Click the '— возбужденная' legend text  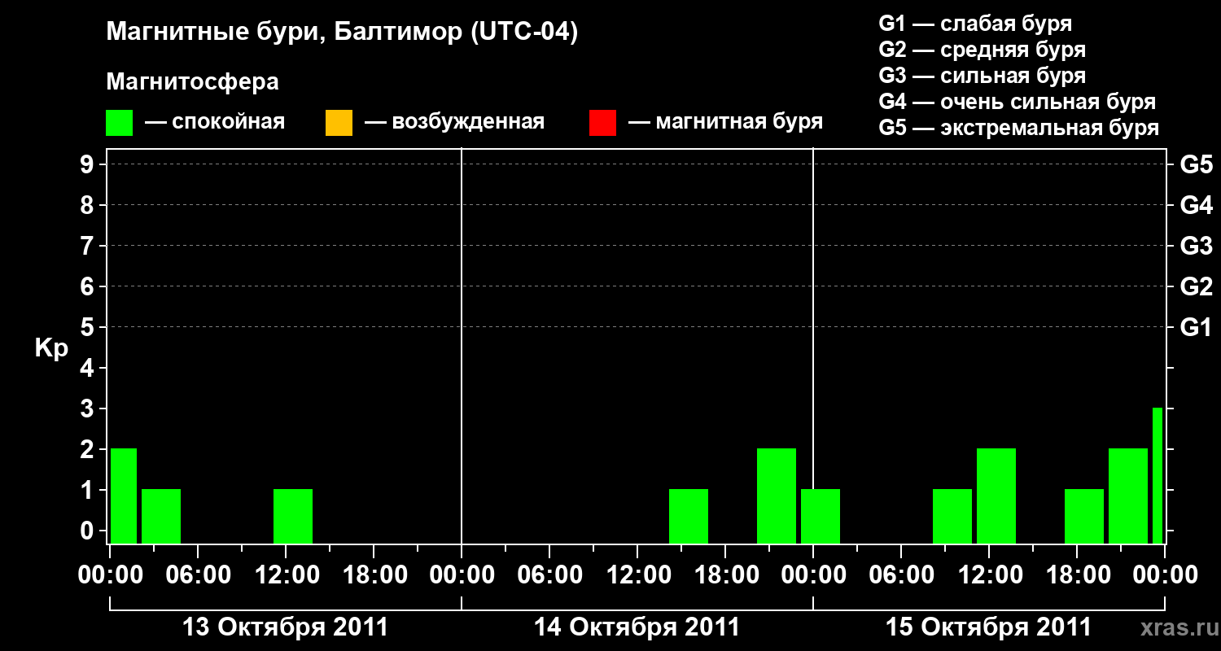click(454, 122)
